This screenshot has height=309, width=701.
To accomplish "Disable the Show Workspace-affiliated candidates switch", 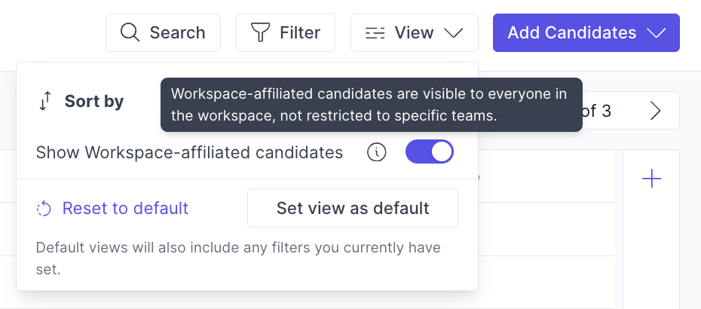I will [x=430, y=152].
